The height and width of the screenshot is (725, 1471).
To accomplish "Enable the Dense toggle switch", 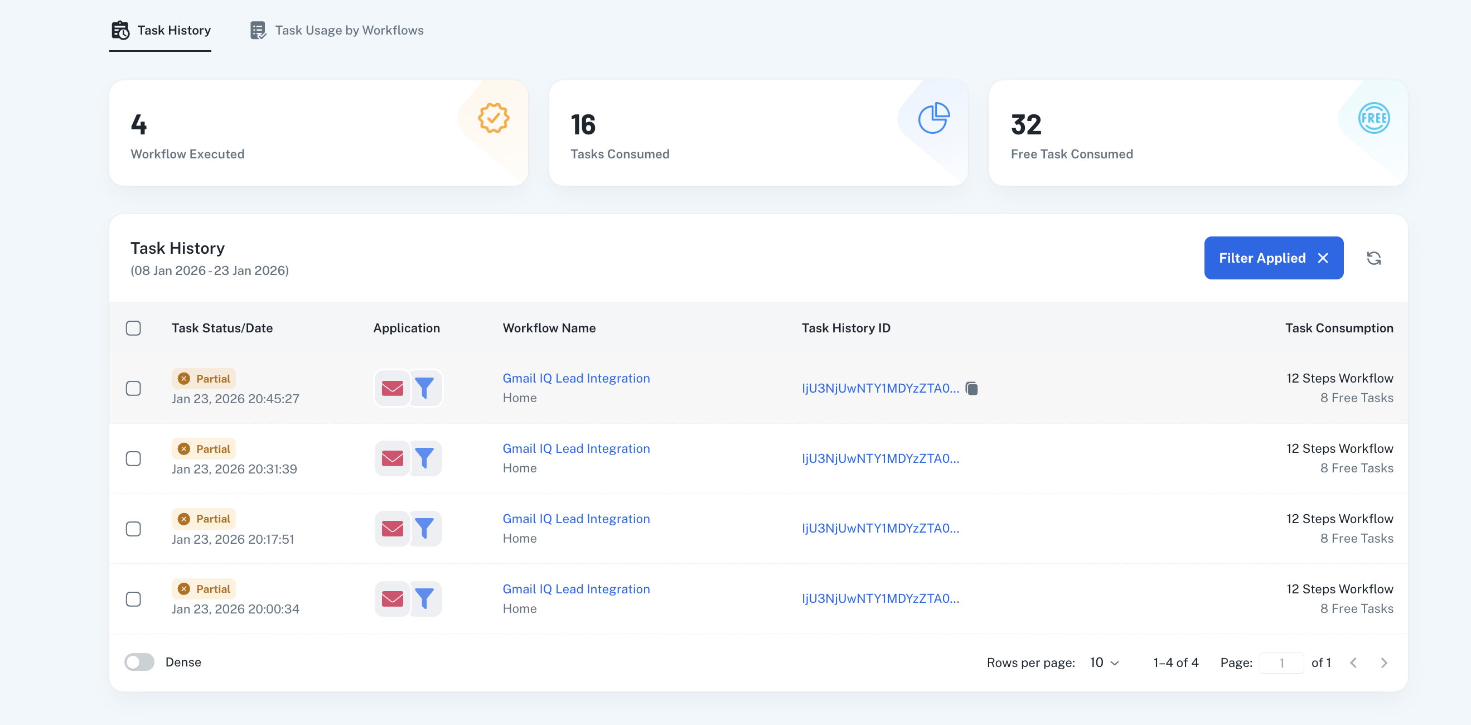I will point(139,662).
